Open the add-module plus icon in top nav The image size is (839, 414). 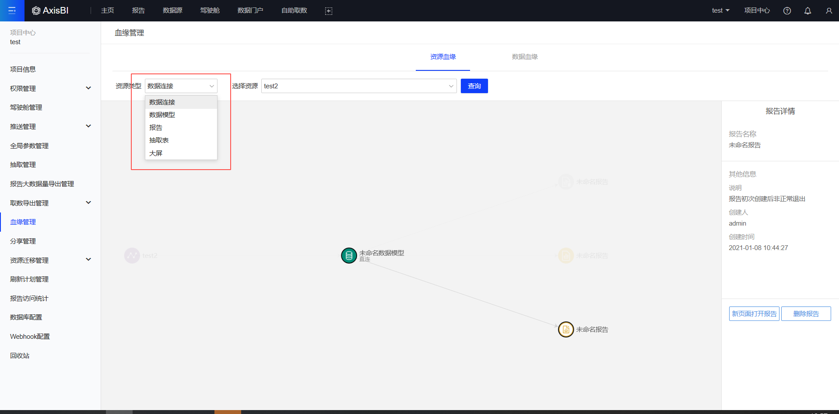click(329, 11)
